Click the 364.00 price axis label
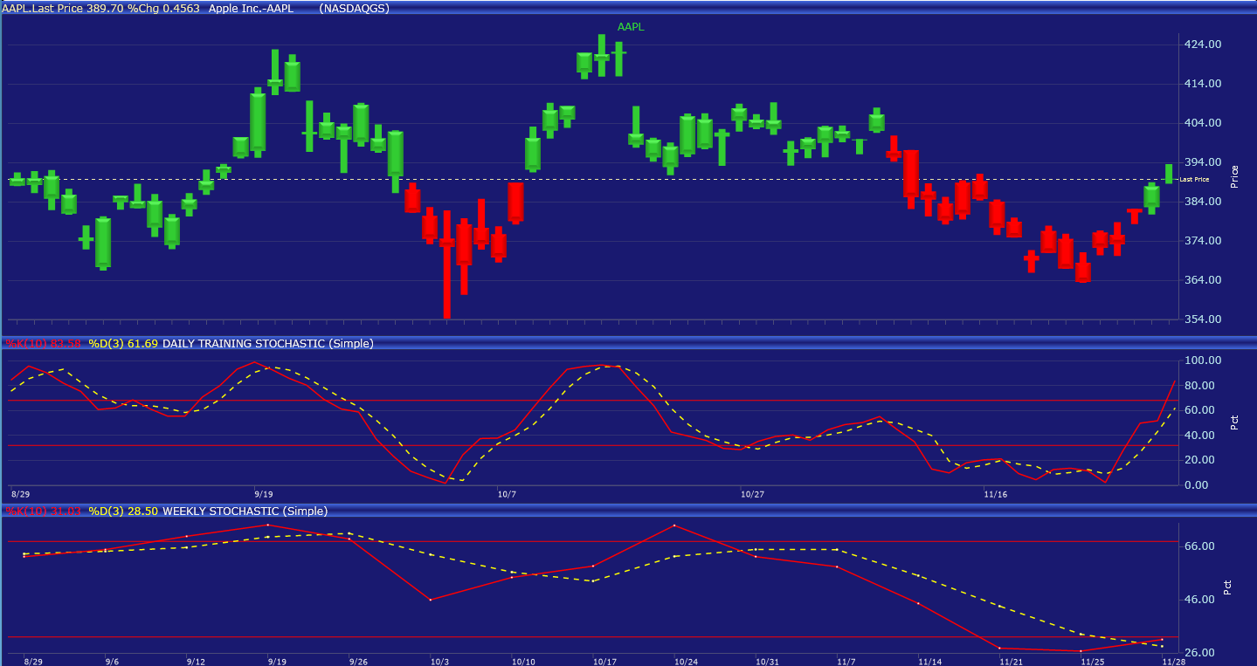Image resolution: width=1257 pixels, height=666 pixels. point(1205,280)
